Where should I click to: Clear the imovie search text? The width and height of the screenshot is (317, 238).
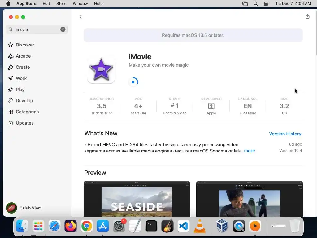[x=63, y=29]
